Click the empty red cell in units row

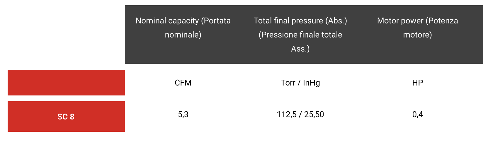[x=66, y=83]
